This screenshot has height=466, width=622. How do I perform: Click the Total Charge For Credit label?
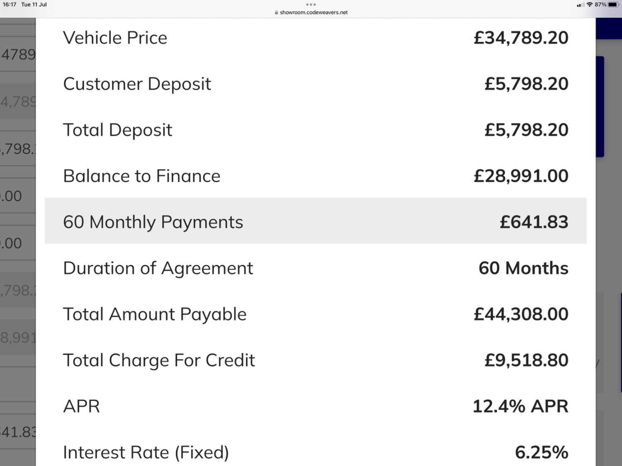pyautogui.click(x=159, y=360)
